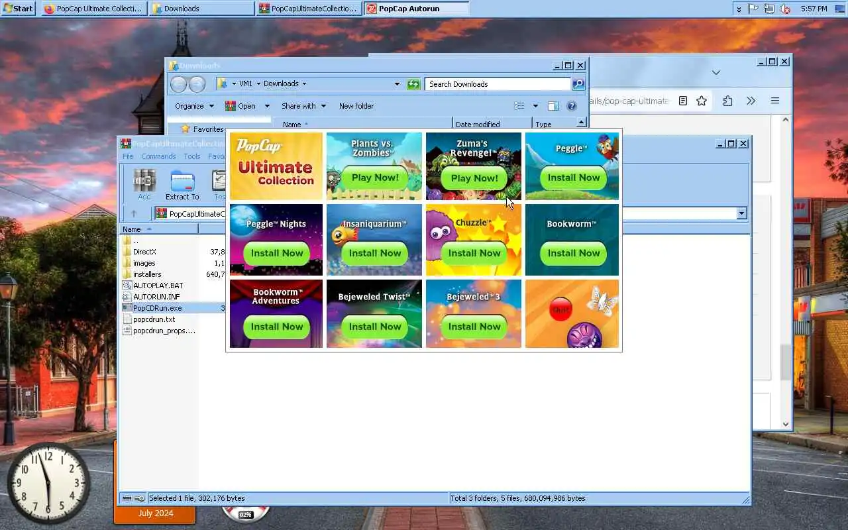Click New folder in Downloads toolbar
The image size is (848, 530).
(356, 106)
